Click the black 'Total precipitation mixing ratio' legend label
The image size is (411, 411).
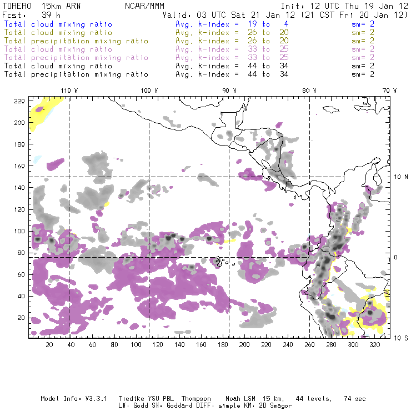[x=76, y=74]
